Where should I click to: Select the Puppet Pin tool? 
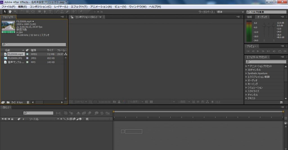coord(81,12)
